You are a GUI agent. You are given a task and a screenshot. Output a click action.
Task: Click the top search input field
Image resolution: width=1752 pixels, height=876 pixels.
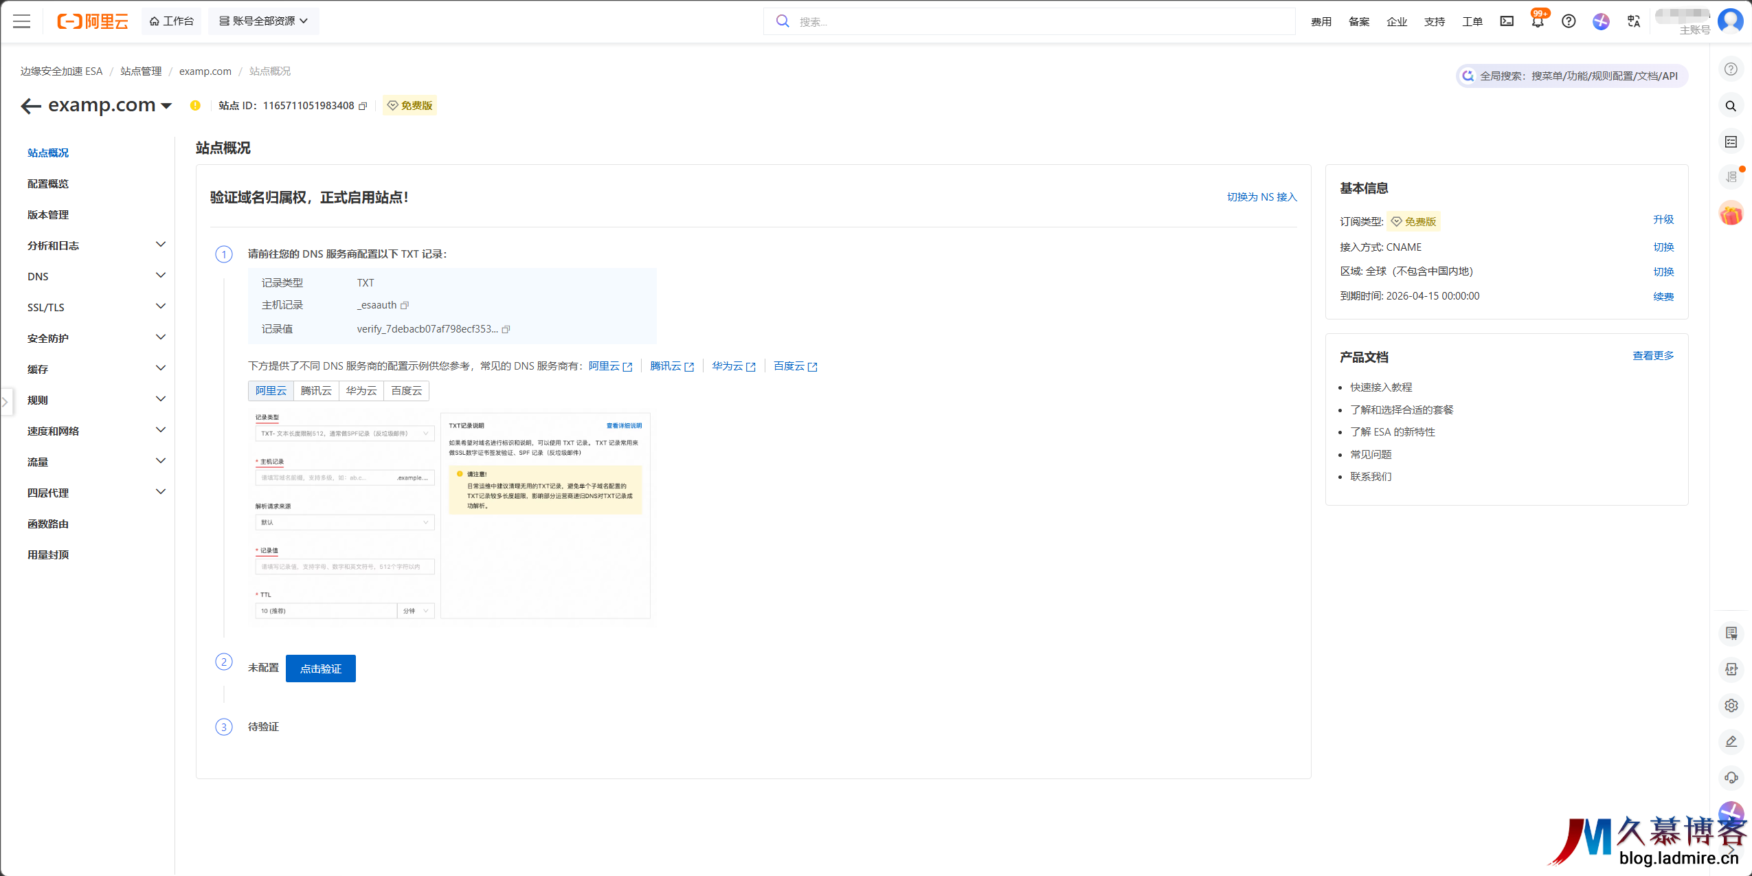tap(1031, 21)
